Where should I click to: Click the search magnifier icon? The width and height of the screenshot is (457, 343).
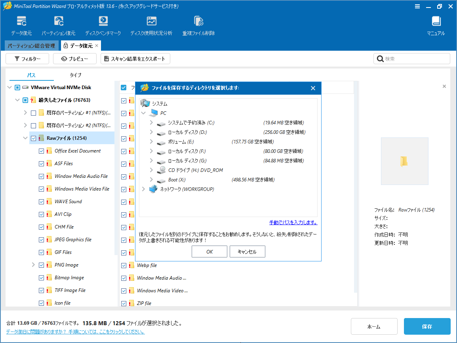(x=380, y=59)
